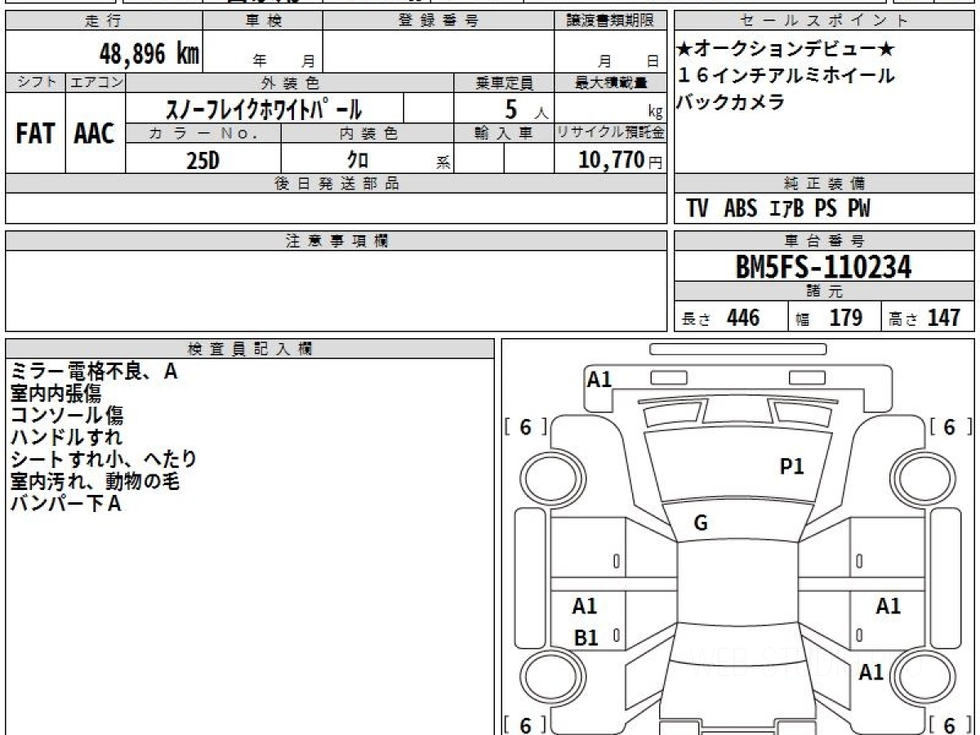Select the シートすれ小、へたり note

(104, 460)
